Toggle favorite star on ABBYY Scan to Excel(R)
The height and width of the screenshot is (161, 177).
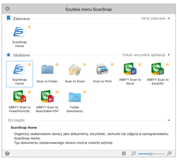167,64
